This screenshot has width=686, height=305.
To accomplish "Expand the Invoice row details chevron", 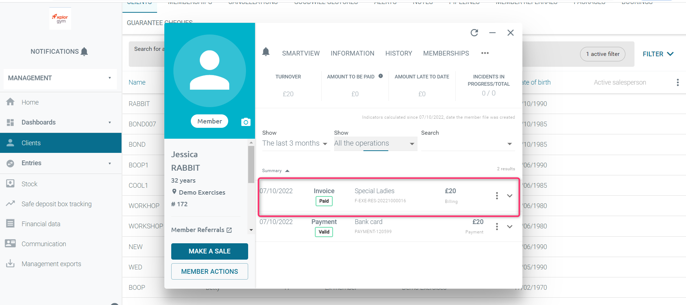I will [x=510, y=196].
